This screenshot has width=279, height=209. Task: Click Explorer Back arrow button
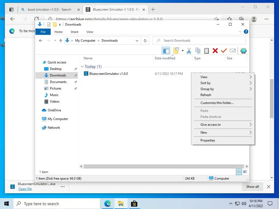[41, 41]
